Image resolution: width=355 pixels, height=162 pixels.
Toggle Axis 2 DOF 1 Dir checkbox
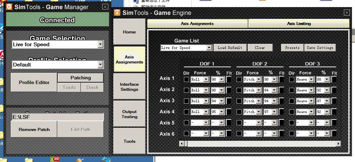(186, 90)
